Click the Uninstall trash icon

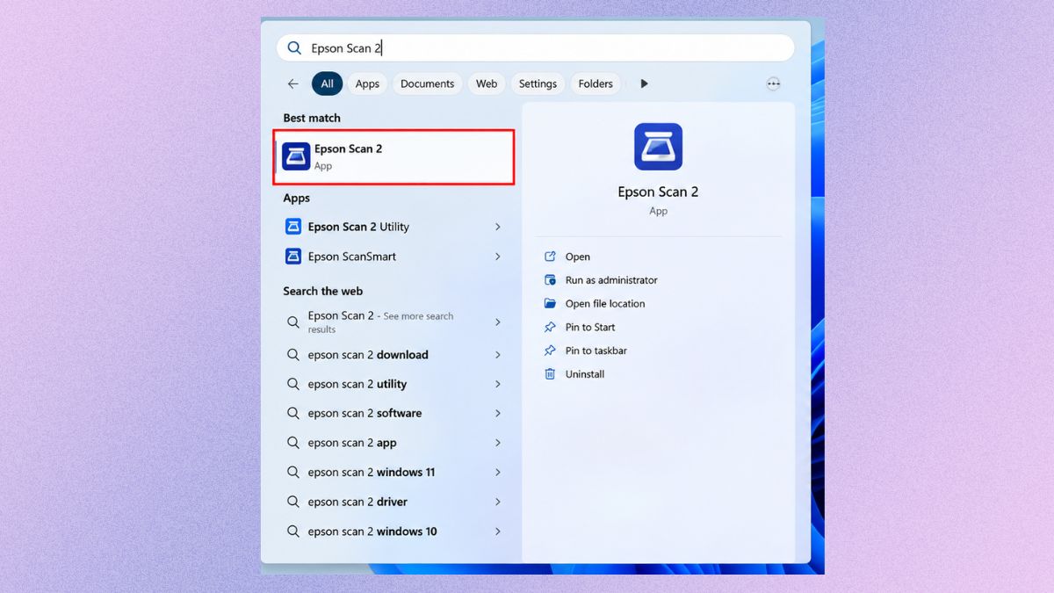[x=550, y=373]
